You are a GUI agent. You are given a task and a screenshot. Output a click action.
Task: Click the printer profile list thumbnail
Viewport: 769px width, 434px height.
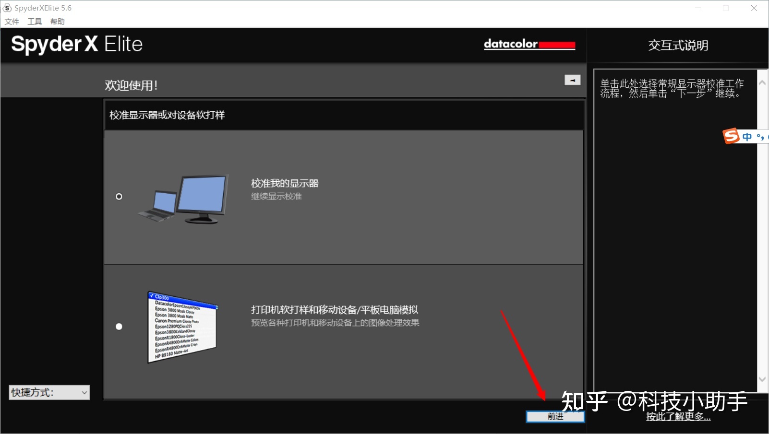tap(182, 327)
